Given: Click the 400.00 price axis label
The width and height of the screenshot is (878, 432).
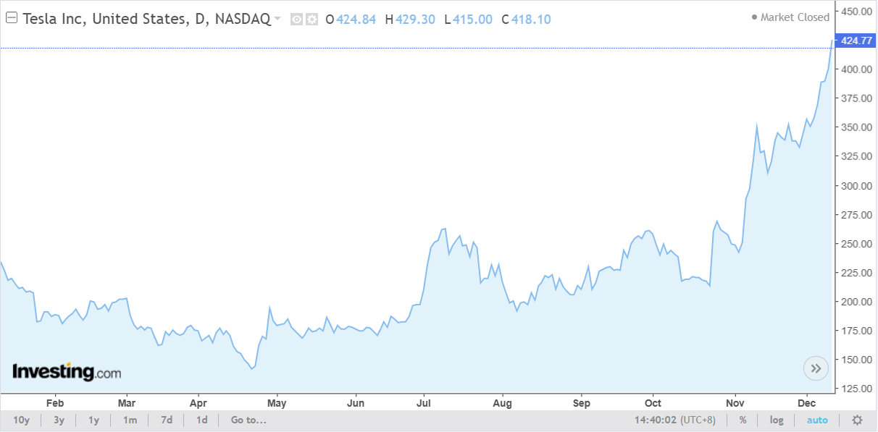Looking at the screenshot, I should pyautogui.click(x=858, y=69).
